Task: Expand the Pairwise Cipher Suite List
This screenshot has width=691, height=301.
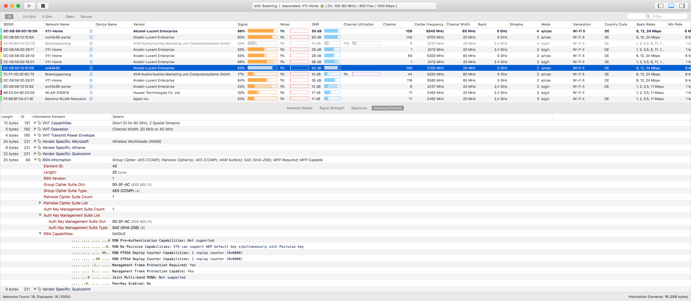Action: tap(40, 203)
